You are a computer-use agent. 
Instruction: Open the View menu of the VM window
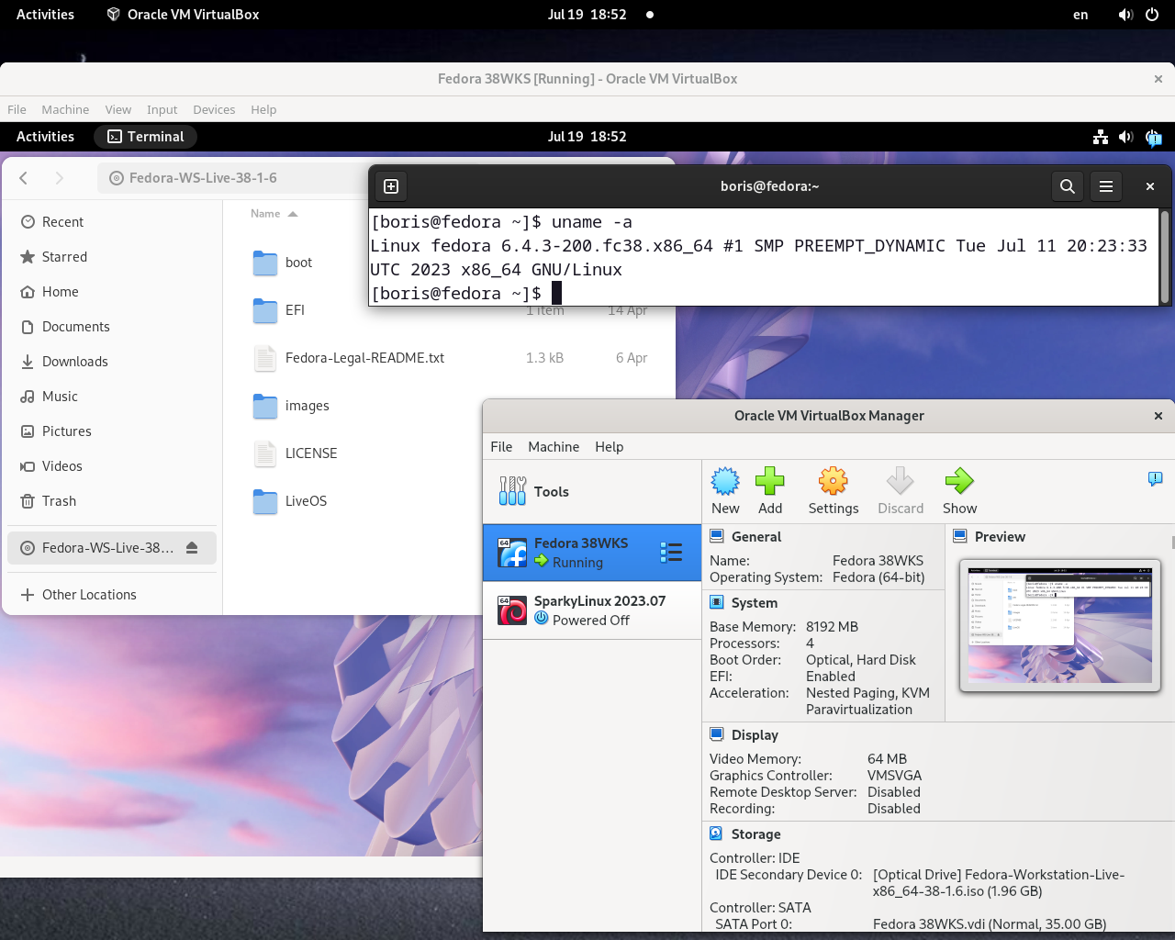click(118, 109)
